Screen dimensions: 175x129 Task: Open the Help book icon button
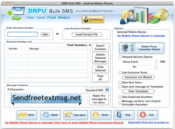click(x=124, y=115)
